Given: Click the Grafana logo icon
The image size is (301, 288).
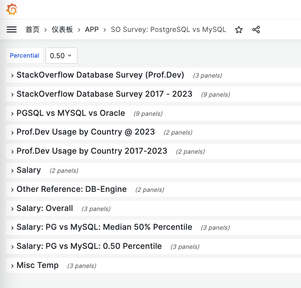Looking at the screenshot, I should pos(12,9).
